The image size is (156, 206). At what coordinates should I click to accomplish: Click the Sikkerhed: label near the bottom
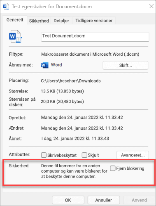pos(19,166)
